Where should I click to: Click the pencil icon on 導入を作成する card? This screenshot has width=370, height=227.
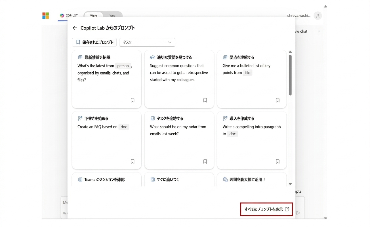pyautogui.click(x=225, y=118)
